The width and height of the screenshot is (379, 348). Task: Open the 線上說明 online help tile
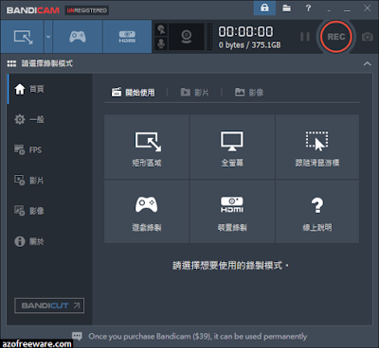coord(317,212)
